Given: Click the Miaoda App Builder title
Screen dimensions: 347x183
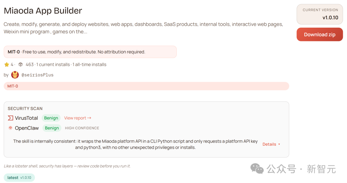Looking at the screenshot, I should (43, 11).
